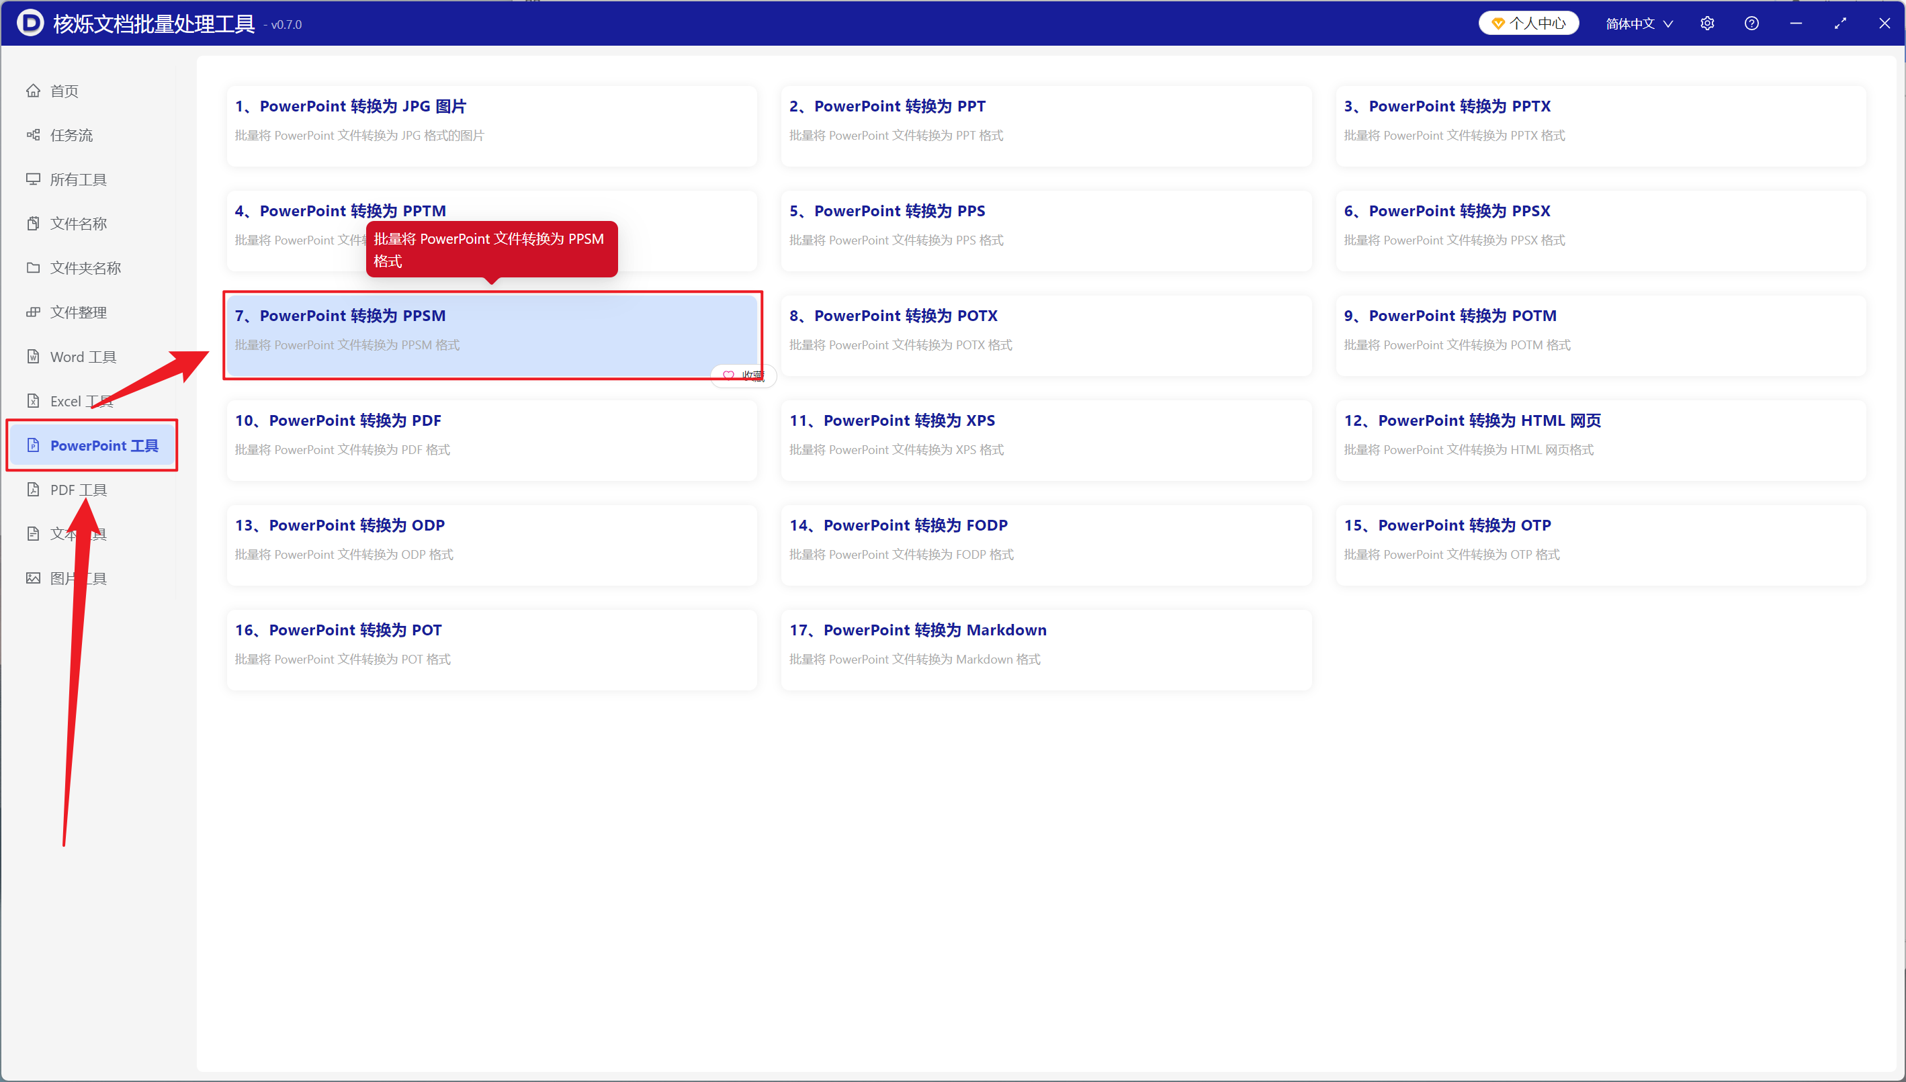Open PowerPoint 转换为 POTX card

click(x=1046, y=335)
